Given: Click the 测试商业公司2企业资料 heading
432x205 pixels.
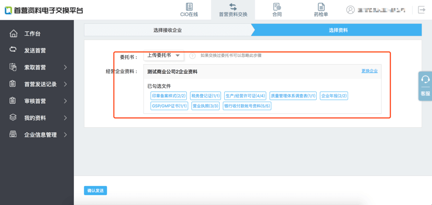Looking at the screenshot, I should click(x=172, y=72).
